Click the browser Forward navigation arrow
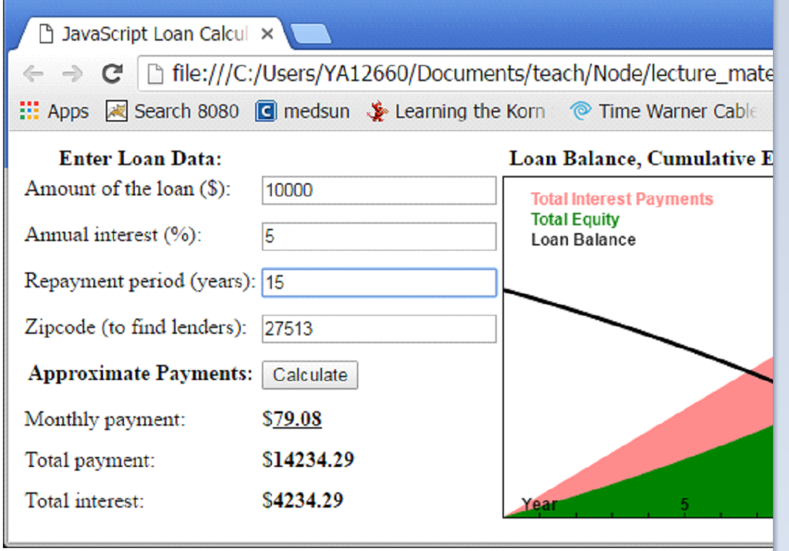Image resolution: width=789 pixels, height=551 pixels. pos(72,73)
